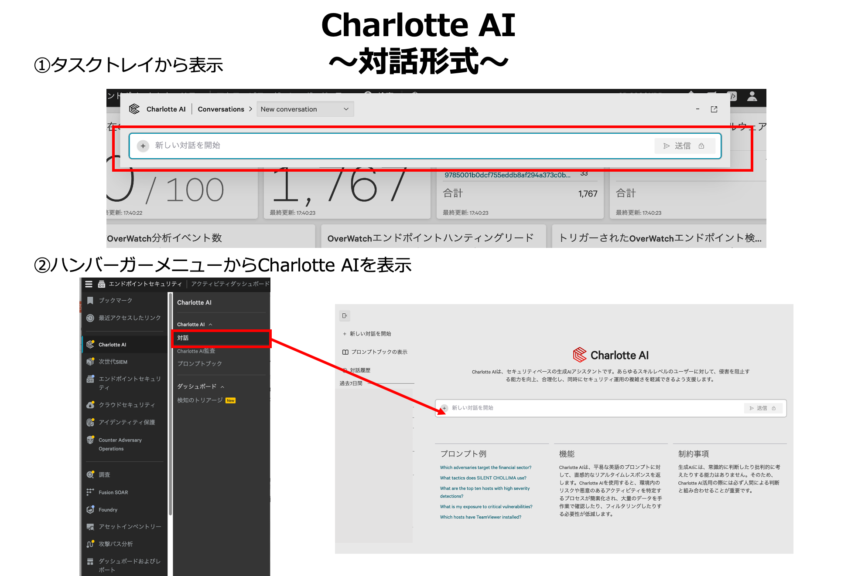Screen dimensions: 841x576
Task: Click the 次世代SIEM icon
Action: pyautogui.click(x=90, y=361)
